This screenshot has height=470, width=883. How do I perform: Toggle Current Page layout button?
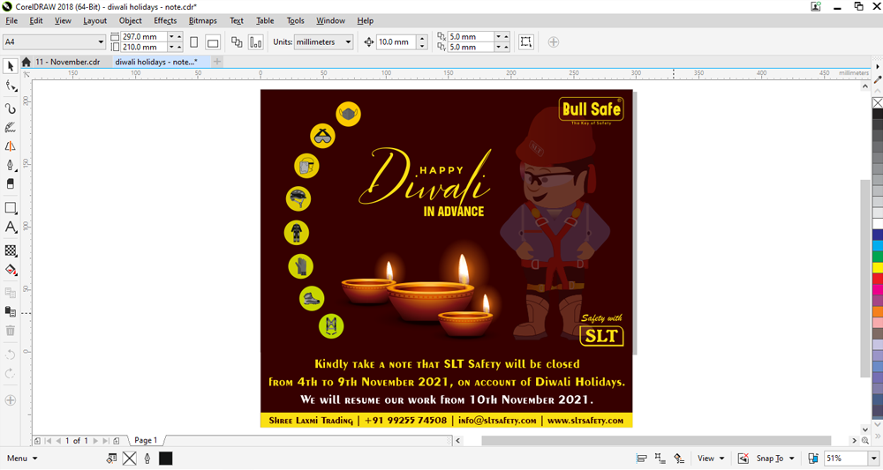256,42
